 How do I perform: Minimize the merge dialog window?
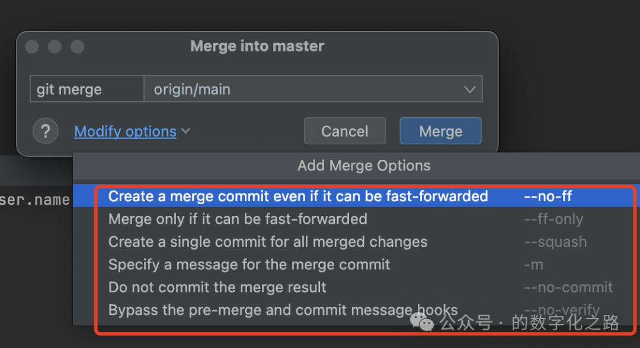[x=55, y=47]
